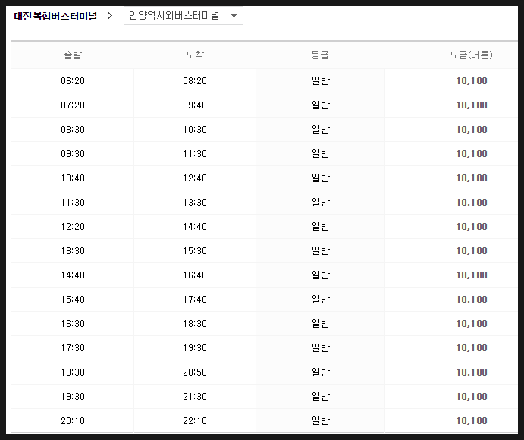
Task: Click the 요금(어른) column header
Action: pos(471,55)
